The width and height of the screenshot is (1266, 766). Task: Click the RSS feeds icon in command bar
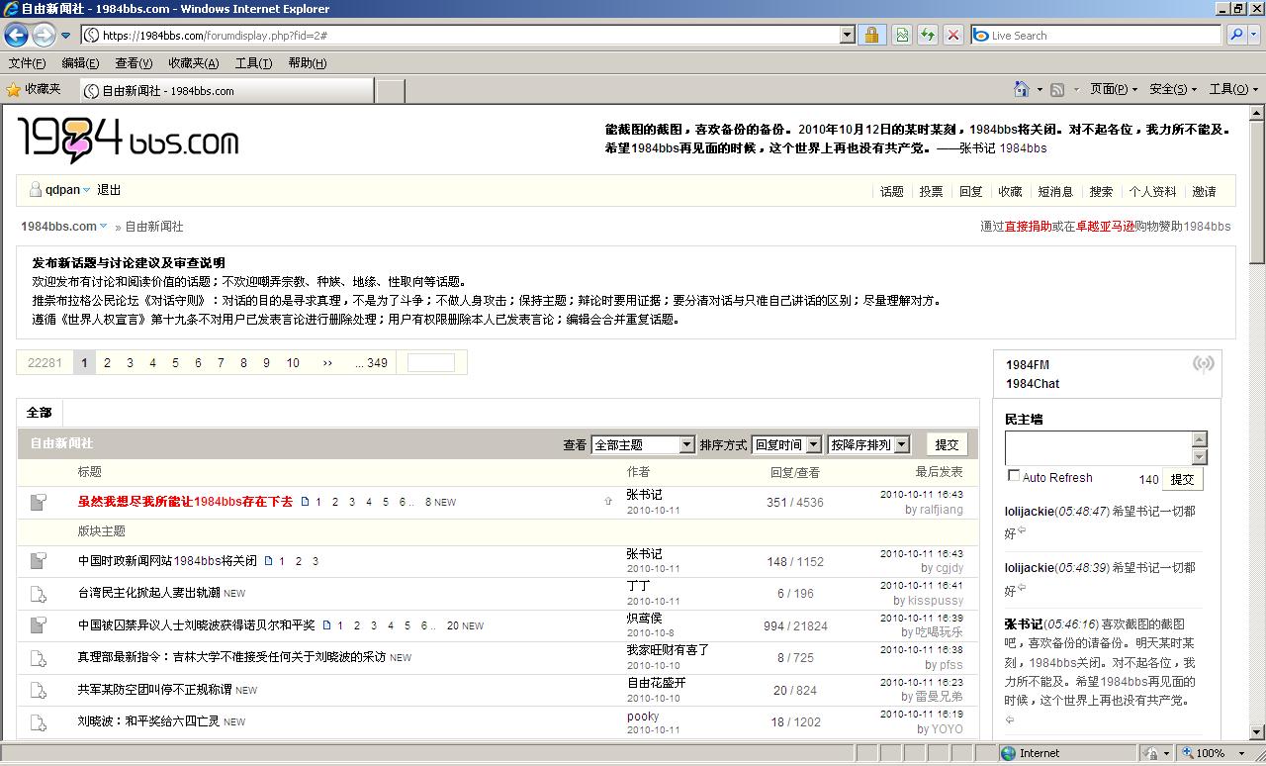pos(1057,89)
